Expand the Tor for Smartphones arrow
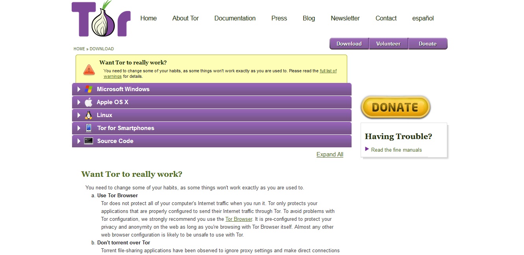This screenshot has height=255, width=524. click(79, 128)
